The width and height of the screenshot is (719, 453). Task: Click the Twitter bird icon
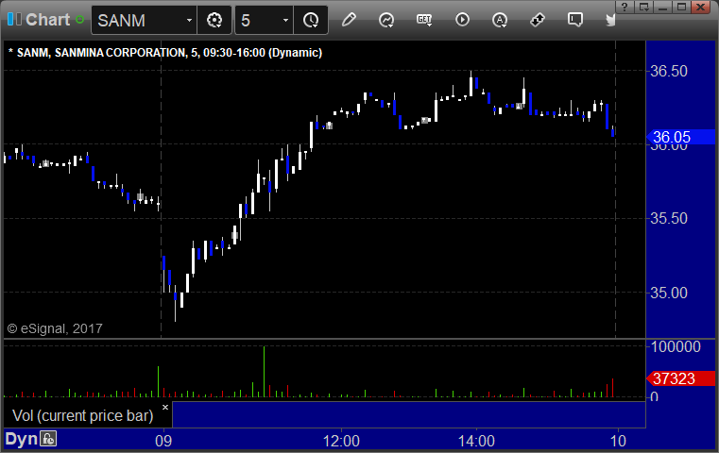(x=610, y=20)
